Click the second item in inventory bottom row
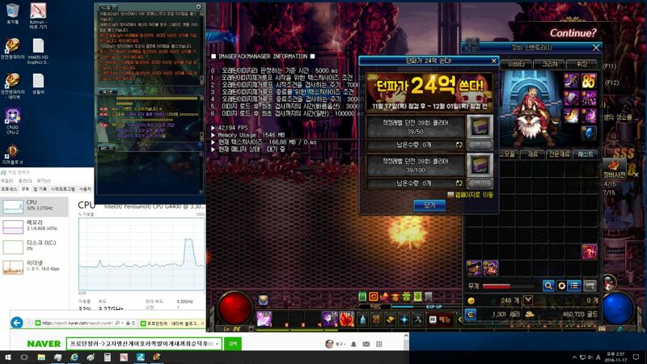 (x=490, y=268)
